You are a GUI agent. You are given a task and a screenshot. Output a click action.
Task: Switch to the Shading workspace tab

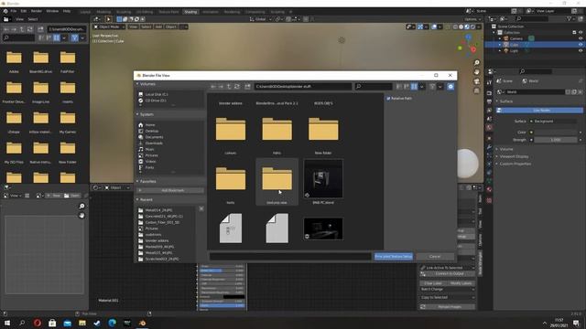[190, 12]
